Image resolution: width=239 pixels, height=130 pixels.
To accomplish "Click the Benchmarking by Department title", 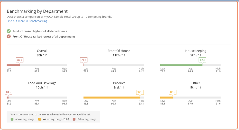I will coord(37,11).
